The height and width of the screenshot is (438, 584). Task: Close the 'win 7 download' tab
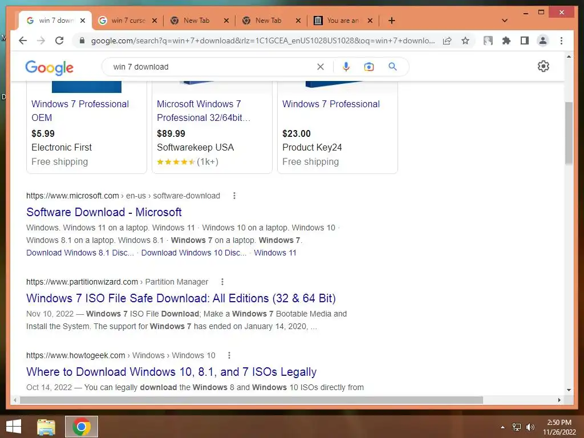click(x=83, y=21)
